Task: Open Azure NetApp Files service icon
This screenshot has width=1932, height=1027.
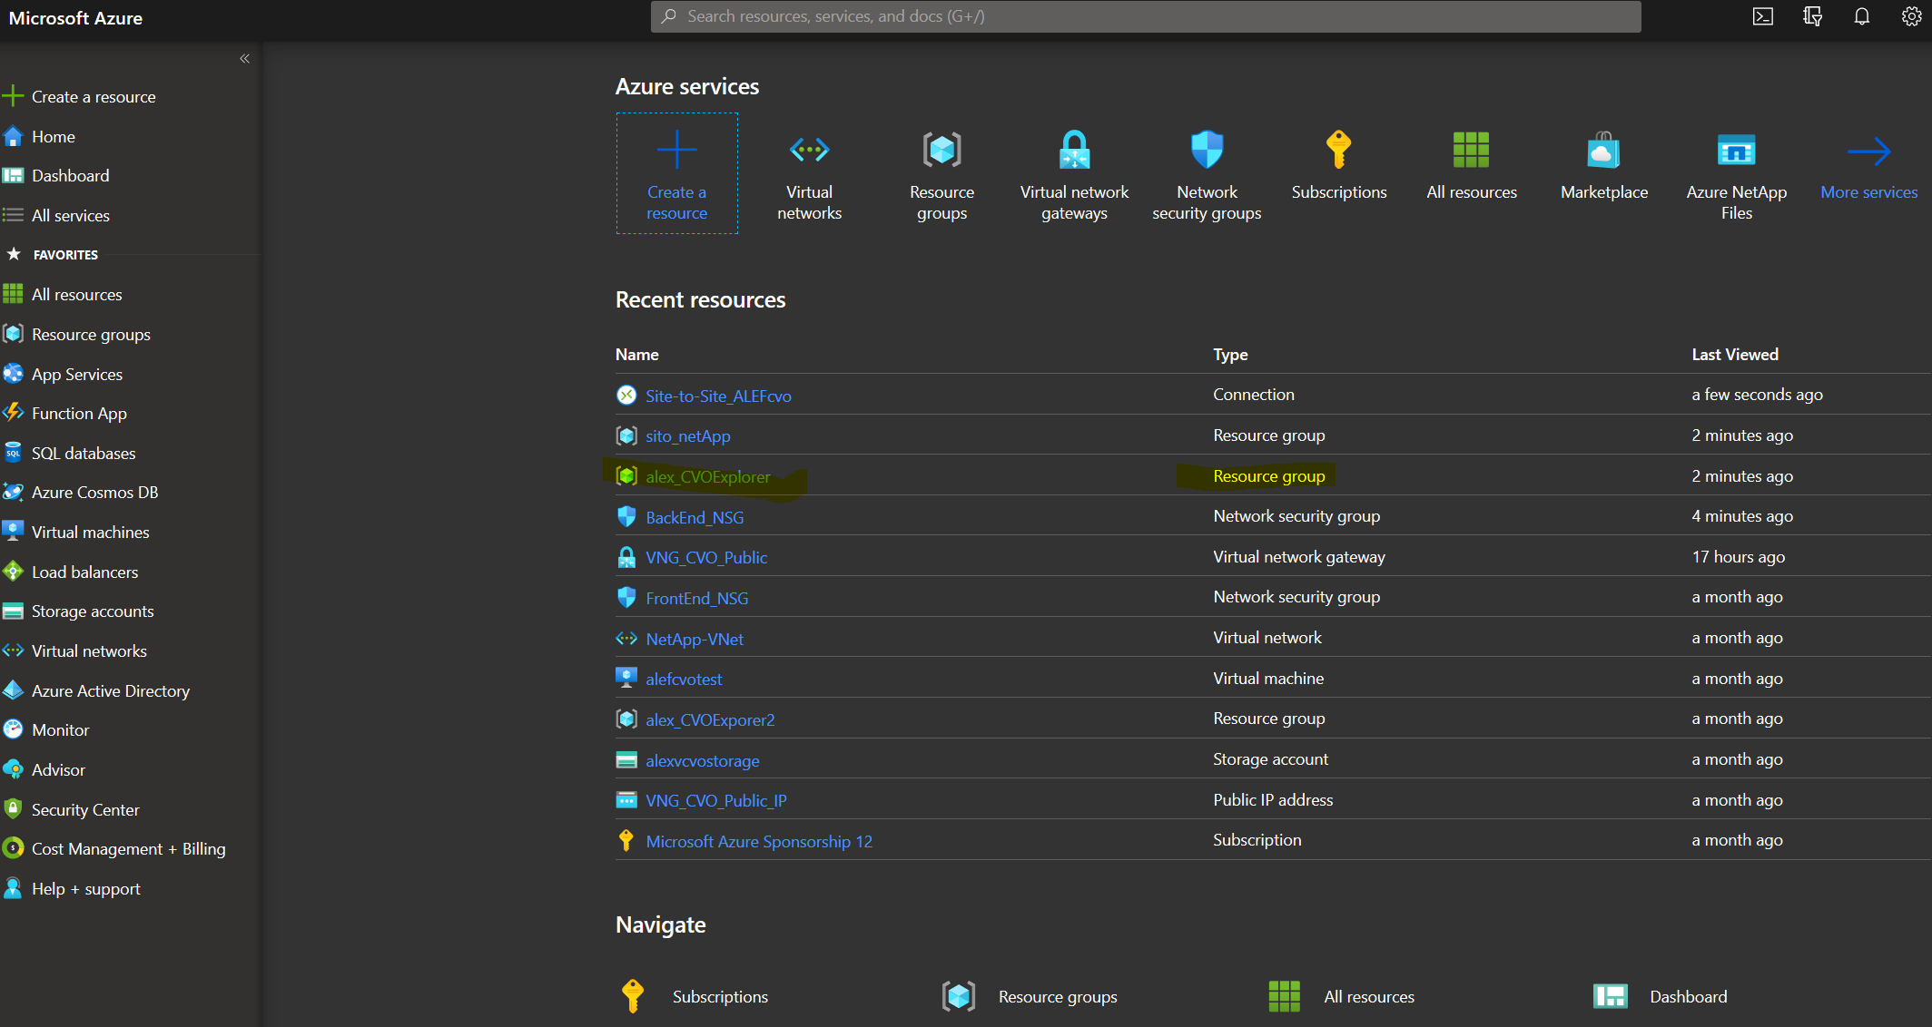Action: pyautogui.click(x=1736, y=150)
